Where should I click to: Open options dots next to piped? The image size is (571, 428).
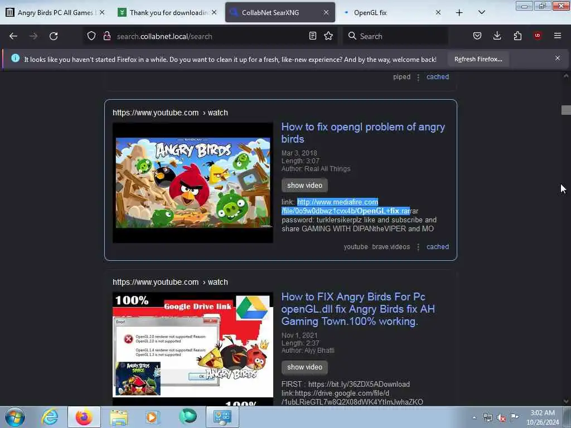click(x=418, y=77)
